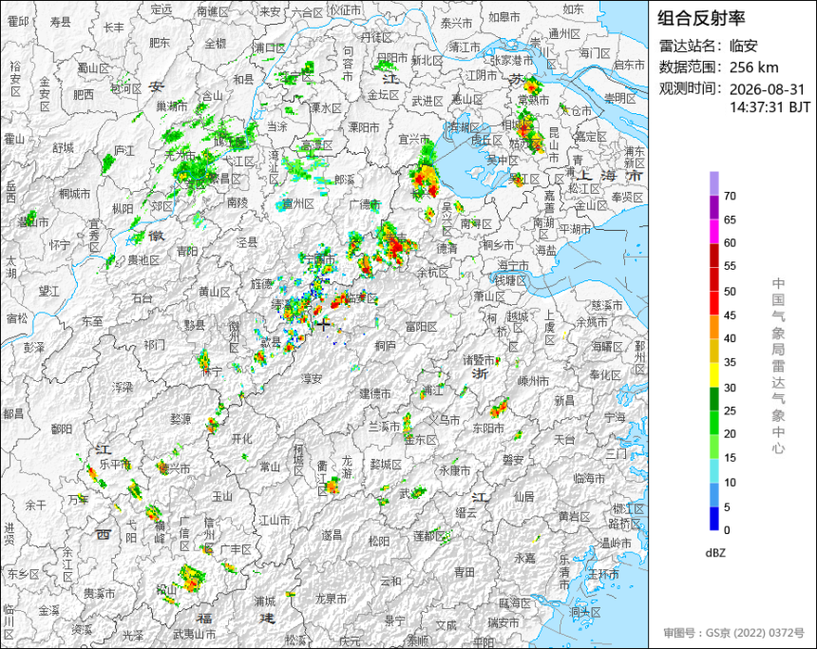Image resolution: width=817 pixels, height=649 pixels.
Task: Select the dark blue 0 dBZ swatch
Action: (x=714, y=519)
